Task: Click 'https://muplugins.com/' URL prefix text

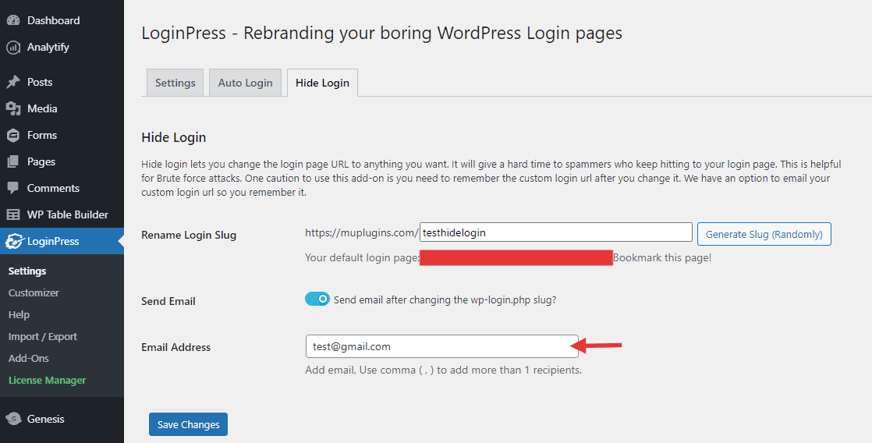Action: coord(361,233)
